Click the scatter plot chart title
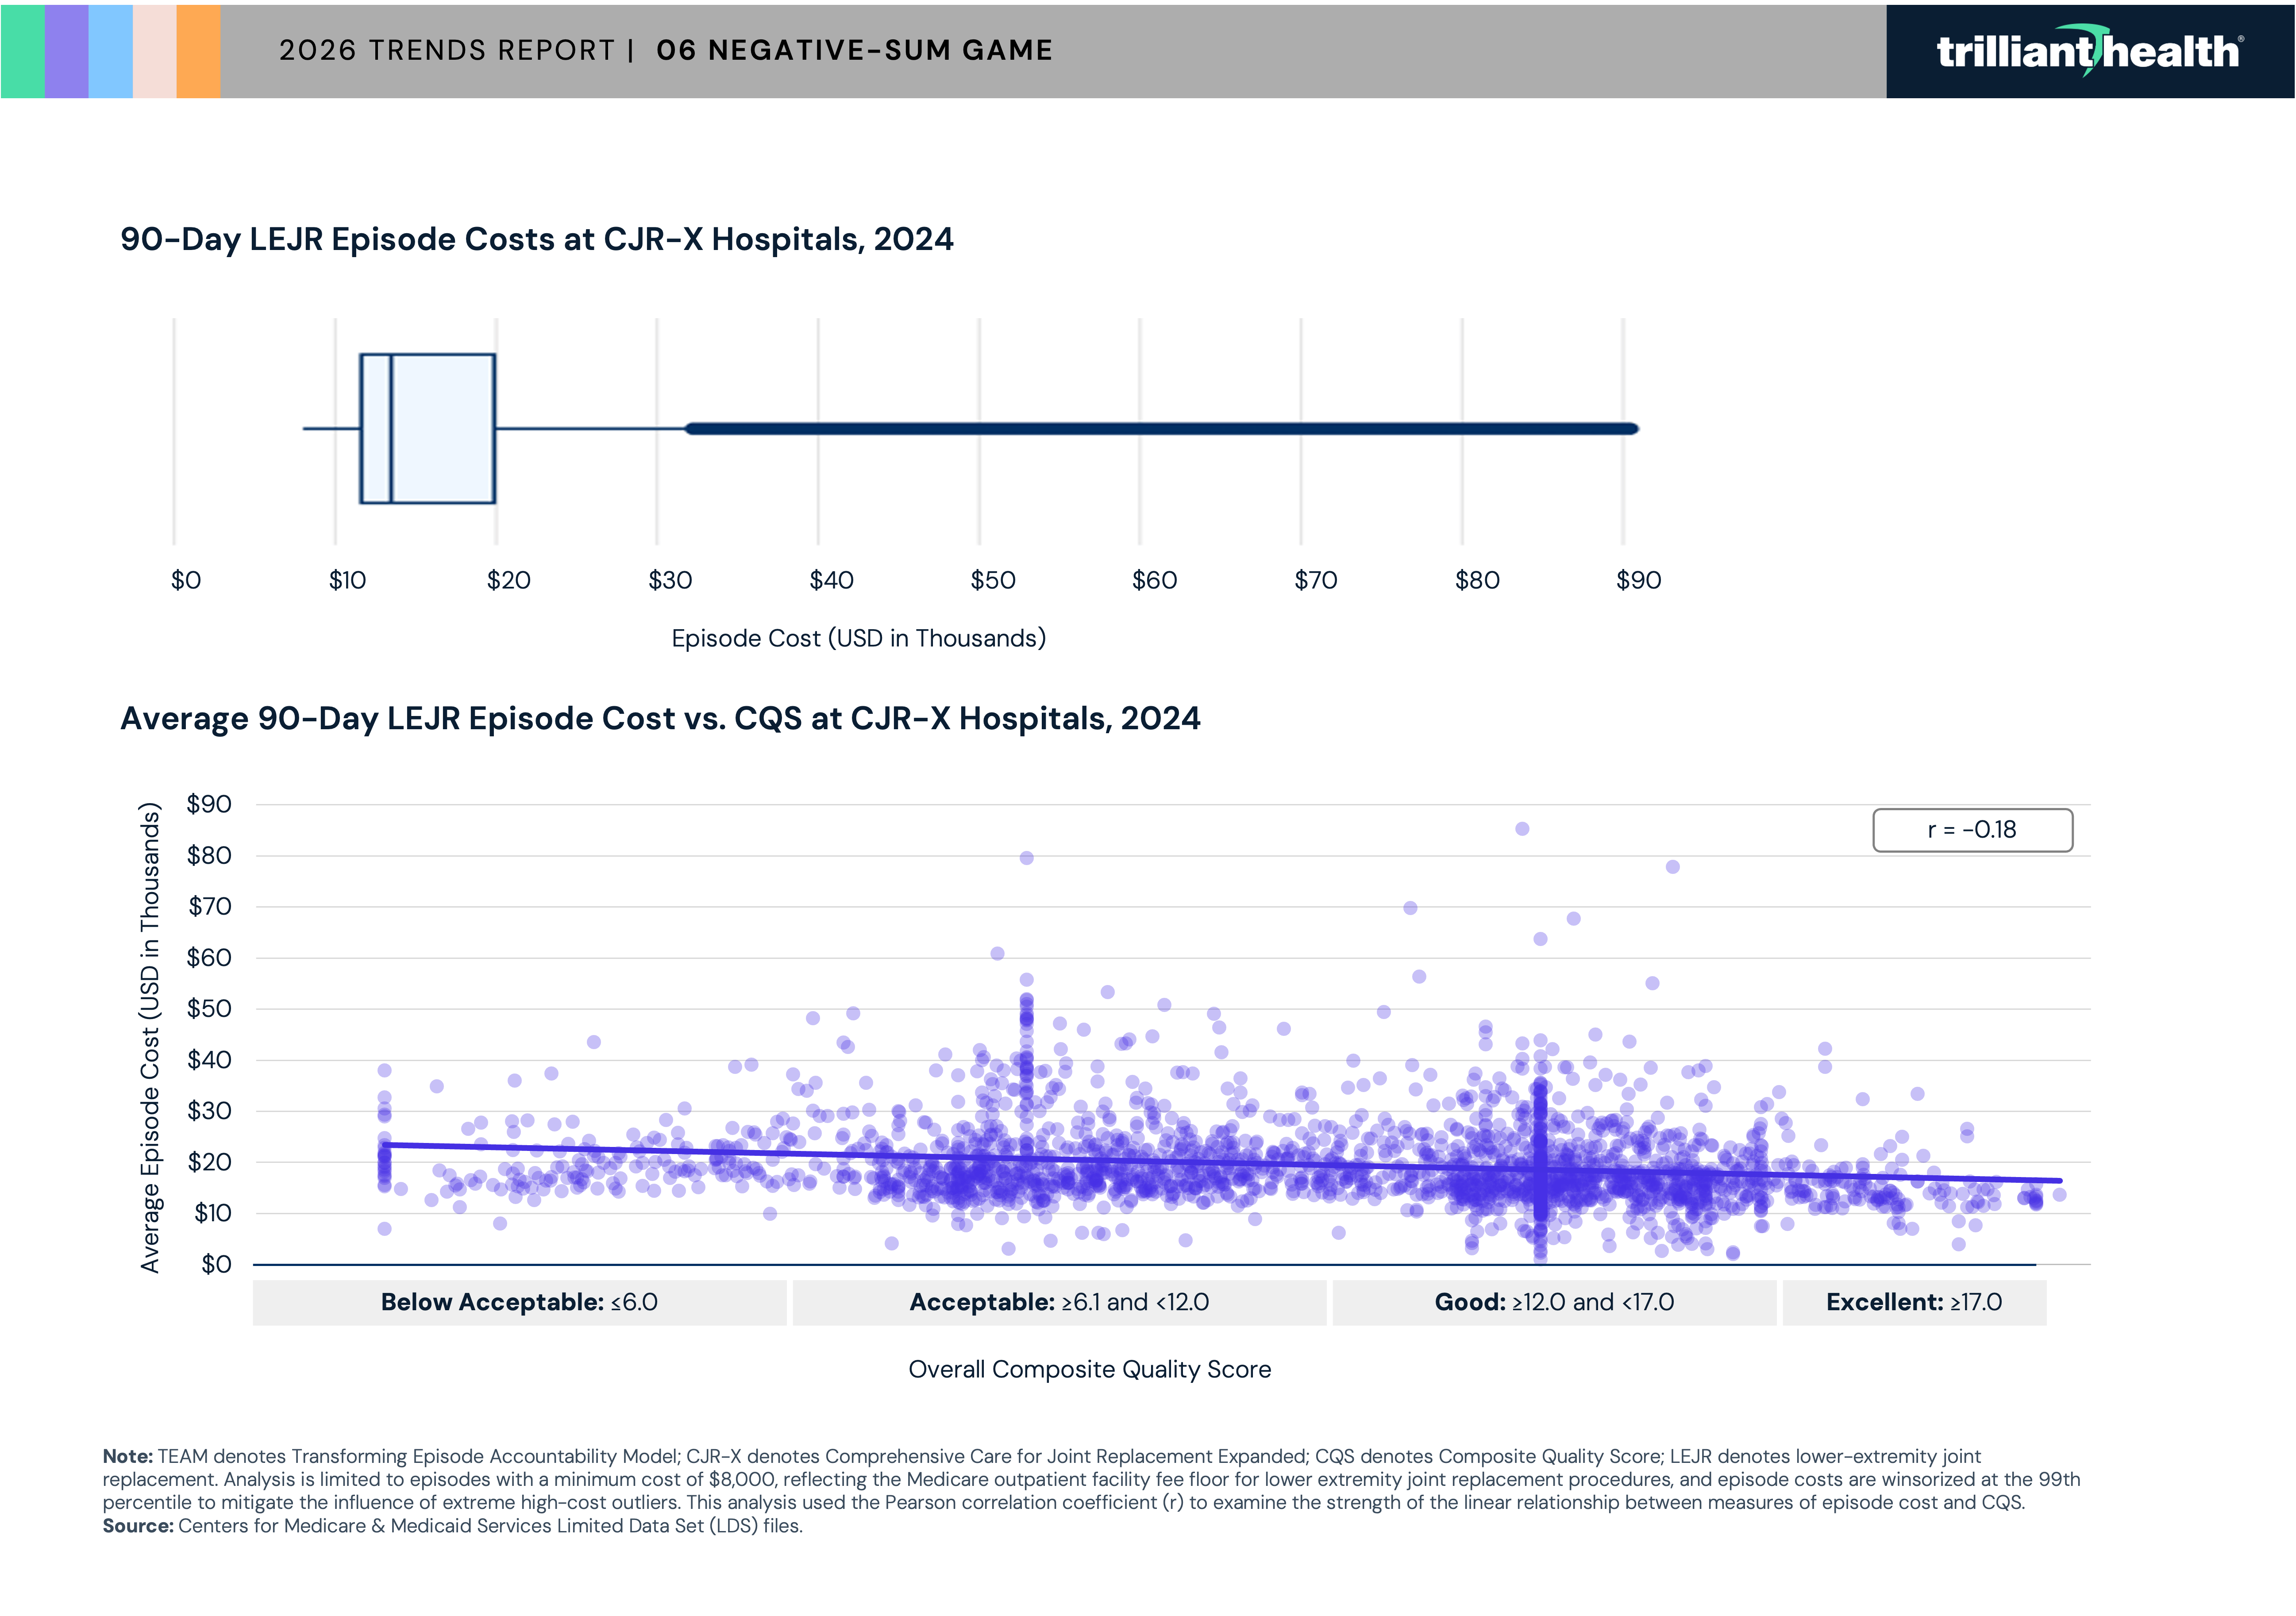The image size is (2296, 1616). coord(660,719)
